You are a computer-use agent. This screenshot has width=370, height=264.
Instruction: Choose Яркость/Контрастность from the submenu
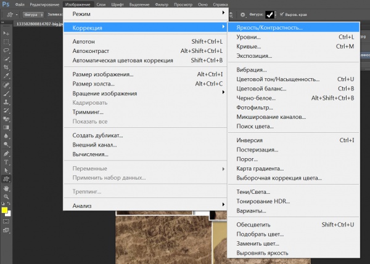269,28
